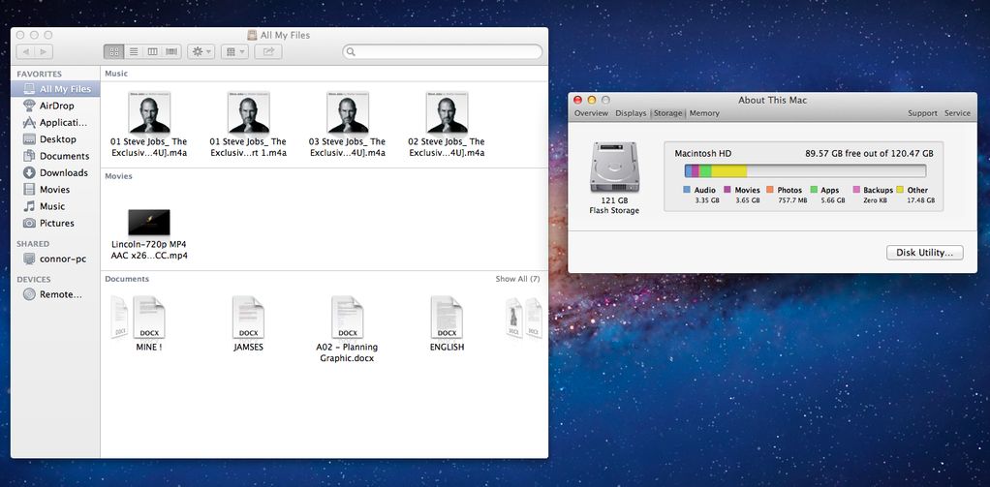Click the Movies section header
The width and height of the screenshot is (990, 487).
coord(119,176)
